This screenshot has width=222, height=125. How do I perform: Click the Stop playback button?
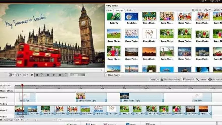(x=37, y=75)
